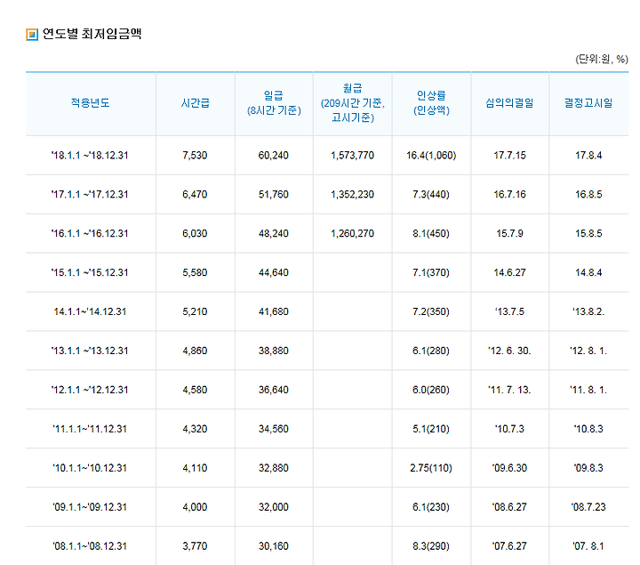Click daily wage value 44,640
This screenshot has width=640, height=565.
pyautogui.click(x=274, y=273)
